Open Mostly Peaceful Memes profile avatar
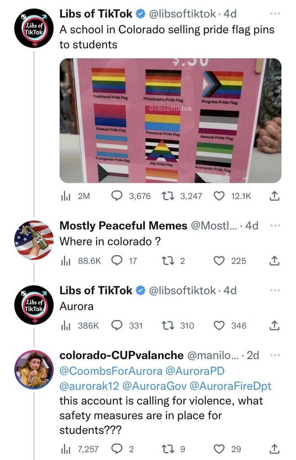This screenshot has width=296, height=460. pyautogui.click(x=34, y=240)
